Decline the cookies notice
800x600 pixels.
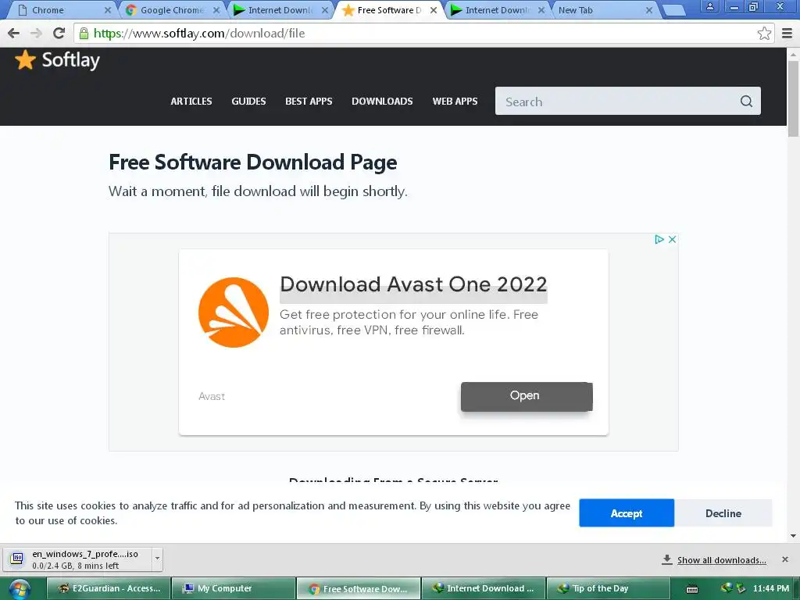pos(723,512)
